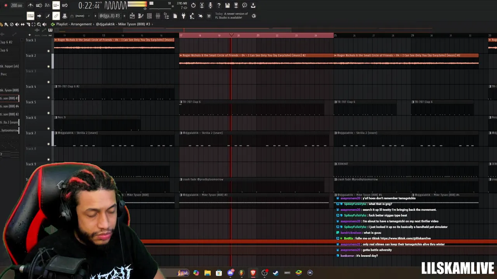Viewport: 497px width, 279px height.
Task: Open Discord from the taskbar
Action: (230, 272)
